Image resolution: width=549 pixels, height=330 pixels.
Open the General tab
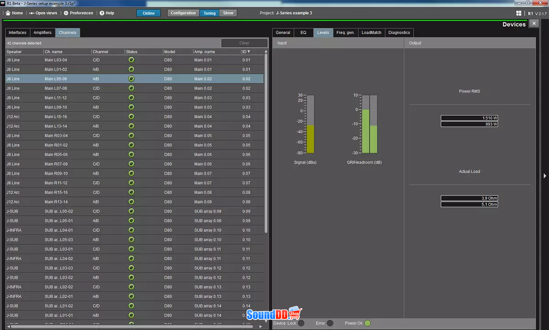click(283, 33)
